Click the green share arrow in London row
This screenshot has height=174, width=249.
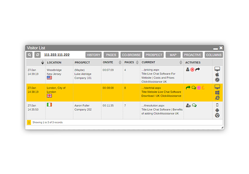188,88
